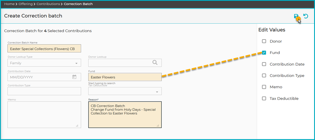Viewport: 315px width, 140px height.
Task: Focus the Contribution Type field
Action: [x=44, y=91]
